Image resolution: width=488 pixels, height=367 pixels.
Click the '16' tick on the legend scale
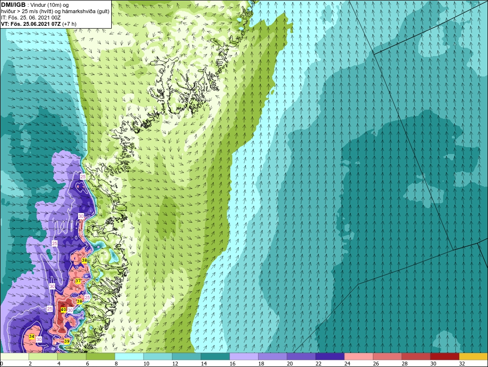coord(232,364)
